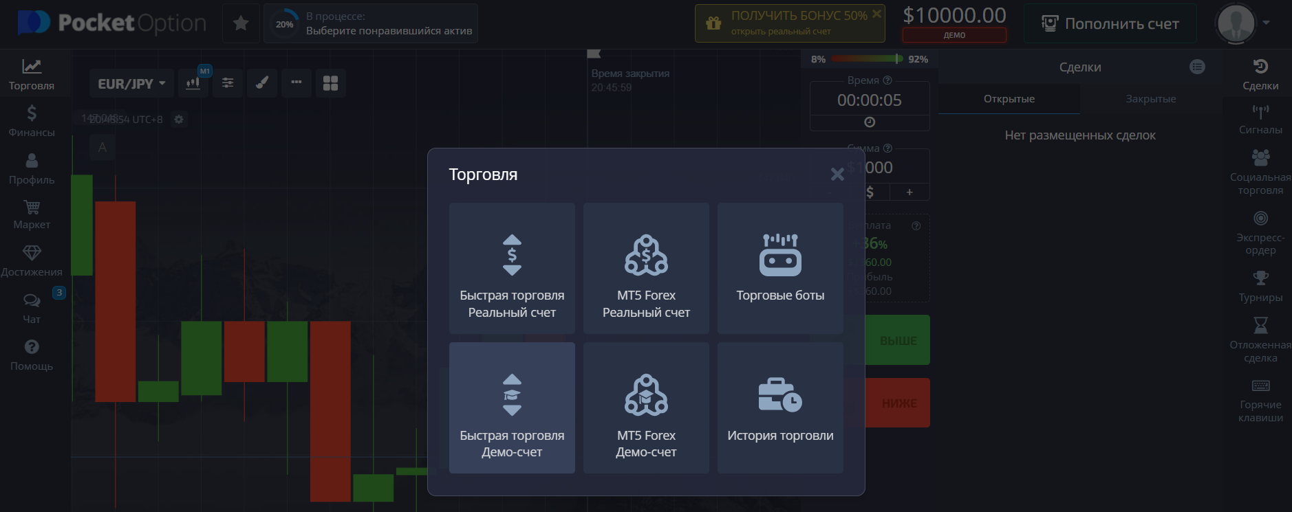The image size is (1292, 512).
Task: Open chart type M1 selector
Action: click(x=194, y=83)
